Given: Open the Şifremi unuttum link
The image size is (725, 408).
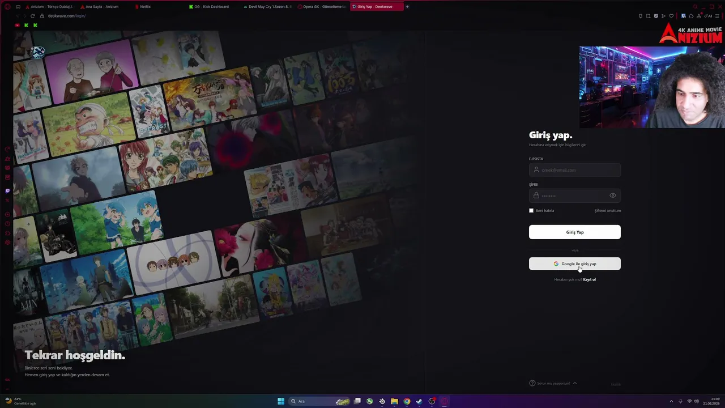Looking at the screenshot, I should pos(608,210).
